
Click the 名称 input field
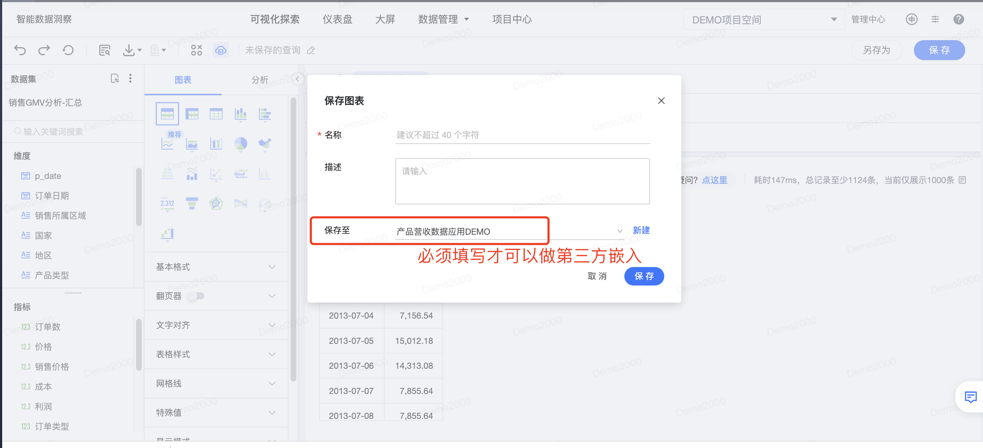click(522, 135)
